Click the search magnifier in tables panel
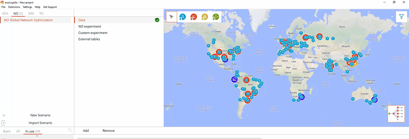This screenshot has width=409, height=139. (x=70, y=130)
